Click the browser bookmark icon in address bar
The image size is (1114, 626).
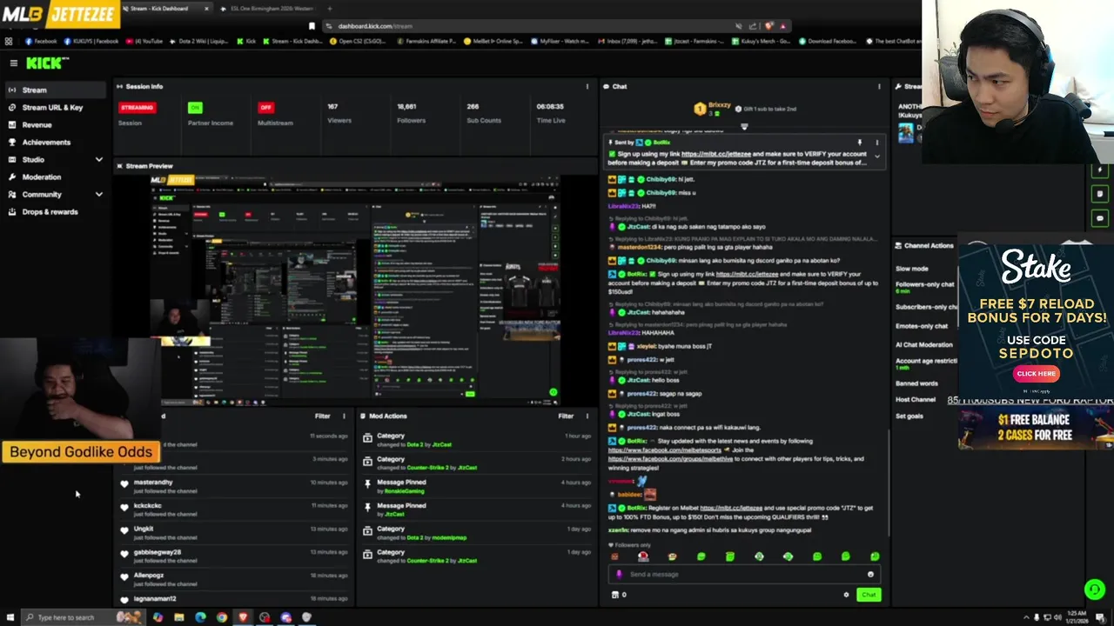point(312,26)
